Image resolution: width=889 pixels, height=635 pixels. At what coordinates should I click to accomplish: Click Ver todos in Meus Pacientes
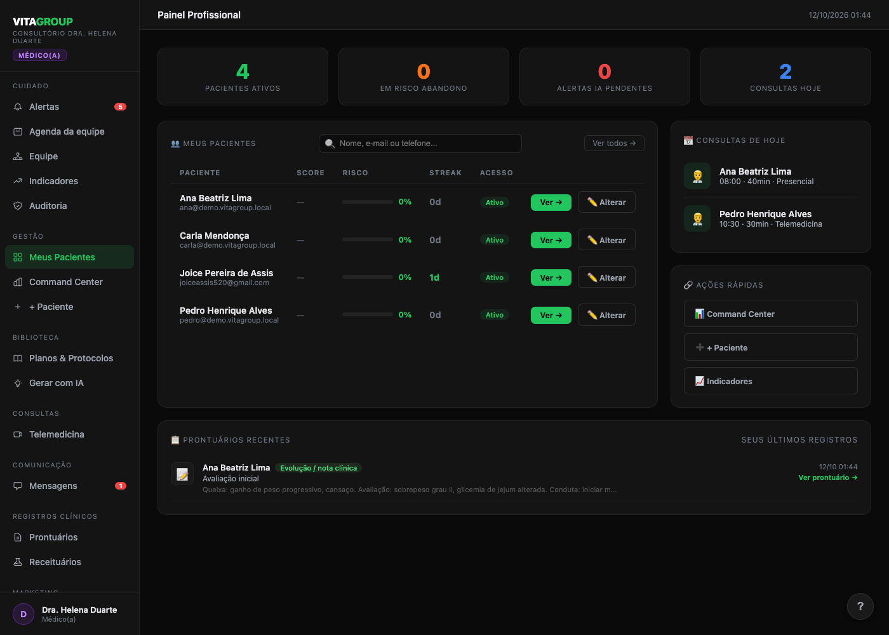click(x=614, y=144)
